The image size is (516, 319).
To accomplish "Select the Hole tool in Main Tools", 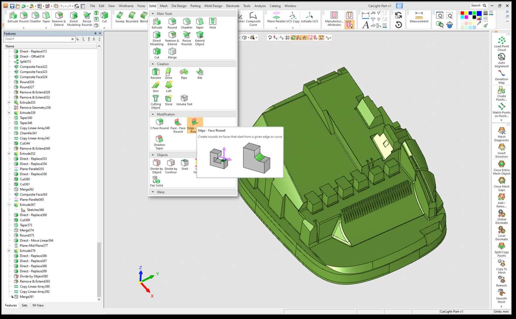I will (212, 23).
